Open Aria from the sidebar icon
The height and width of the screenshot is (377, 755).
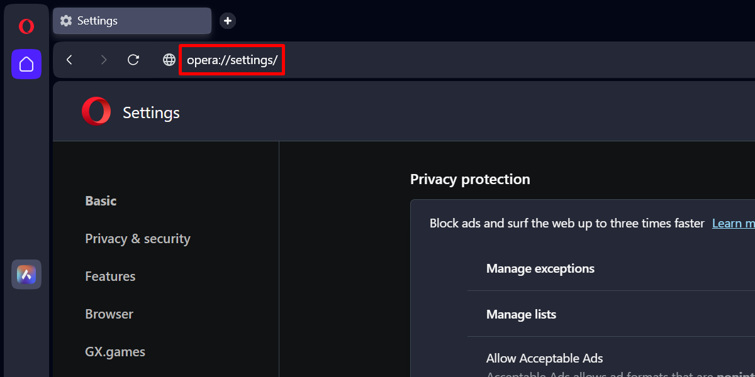tap(26, 275)
